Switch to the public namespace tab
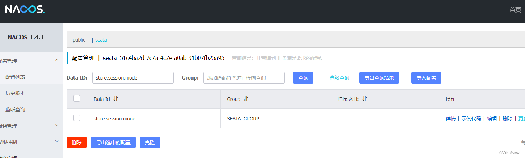This screenshot has height=158, width=525. click(79, 40)
